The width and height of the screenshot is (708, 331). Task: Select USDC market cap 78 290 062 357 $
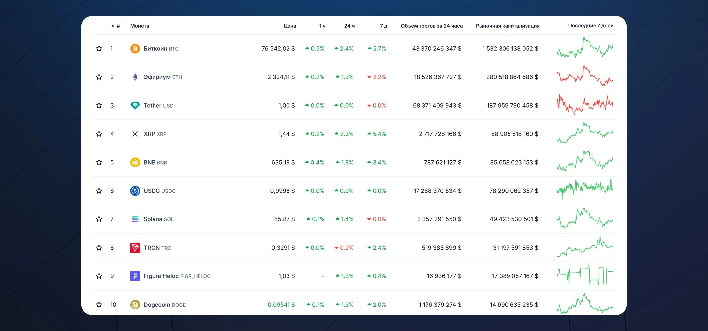[514, 191]
